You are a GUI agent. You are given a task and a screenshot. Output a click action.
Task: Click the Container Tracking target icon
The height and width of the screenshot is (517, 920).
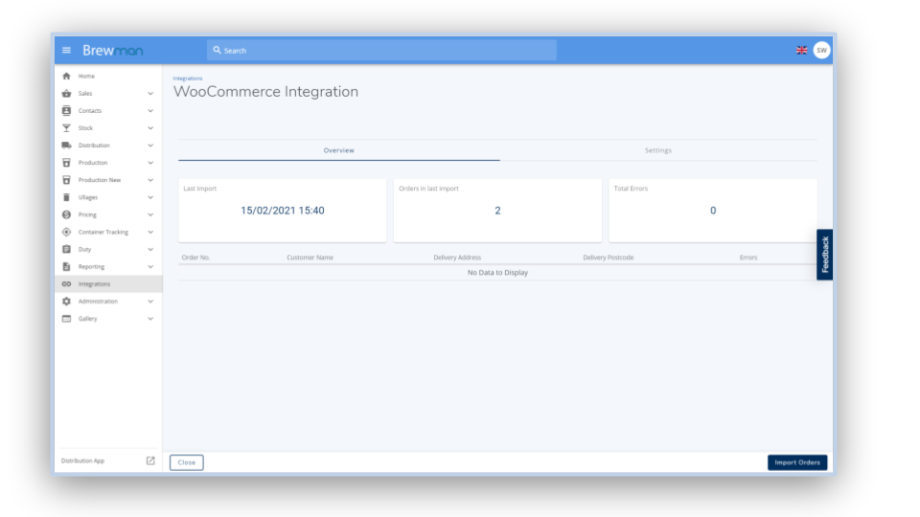[x=66, y=232]
